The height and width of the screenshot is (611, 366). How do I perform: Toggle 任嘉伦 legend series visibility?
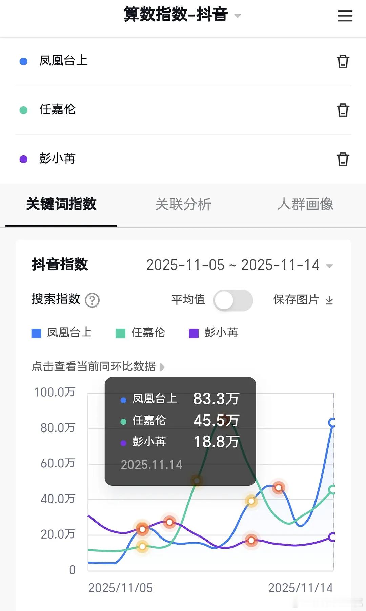coord(140,333)
